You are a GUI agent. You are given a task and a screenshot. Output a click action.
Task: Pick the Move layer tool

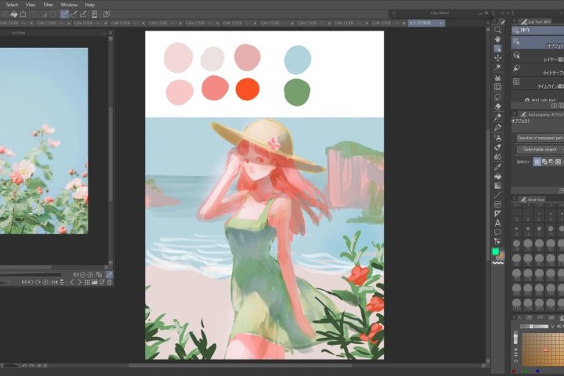[x=497, y=58]
